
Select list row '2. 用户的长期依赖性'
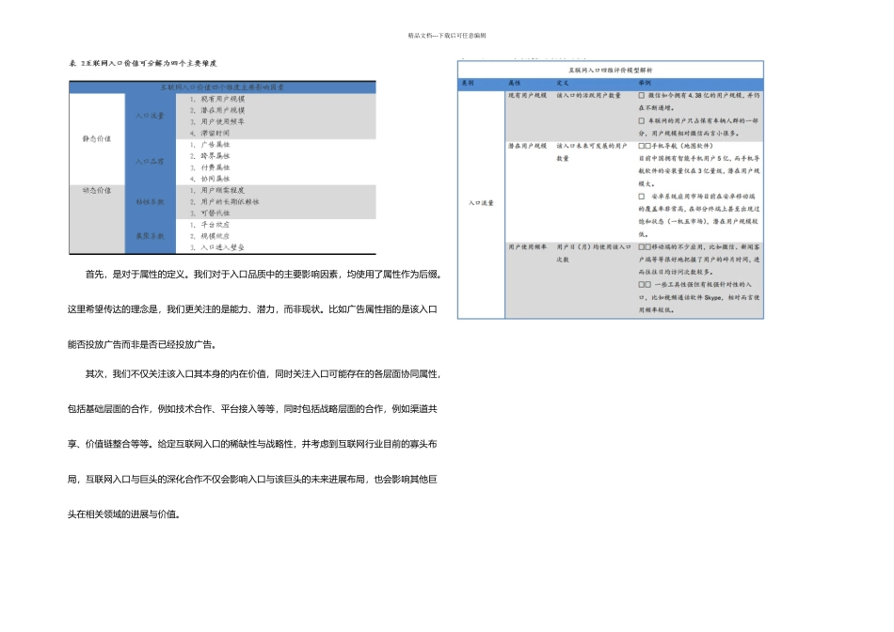click(x=225, y=202)
